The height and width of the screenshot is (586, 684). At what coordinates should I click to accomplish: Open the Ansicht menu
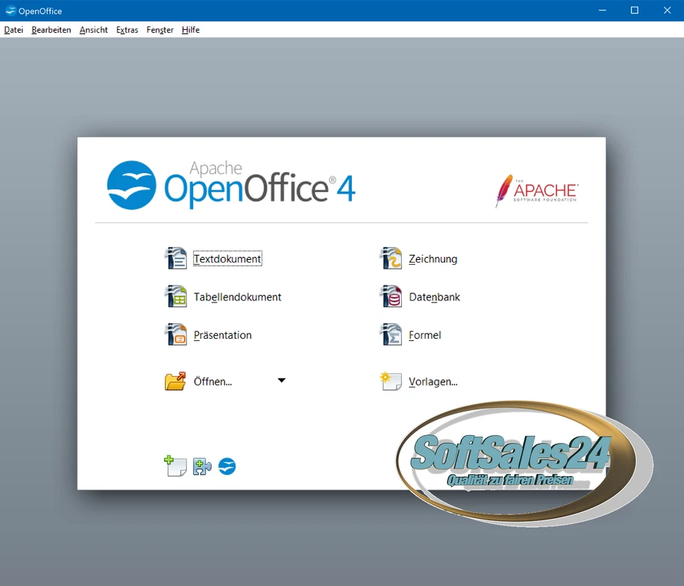coord(93,30)
